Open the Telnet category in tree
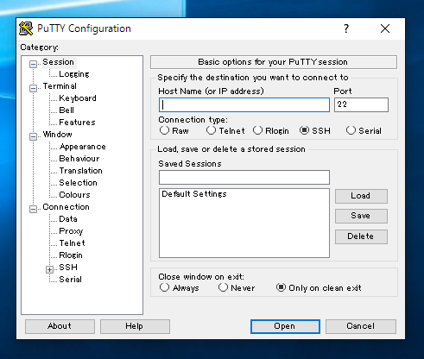 point(72,243)
